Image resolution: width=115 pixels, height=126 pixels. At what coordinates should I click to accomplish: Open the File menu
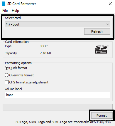point(5,11)
